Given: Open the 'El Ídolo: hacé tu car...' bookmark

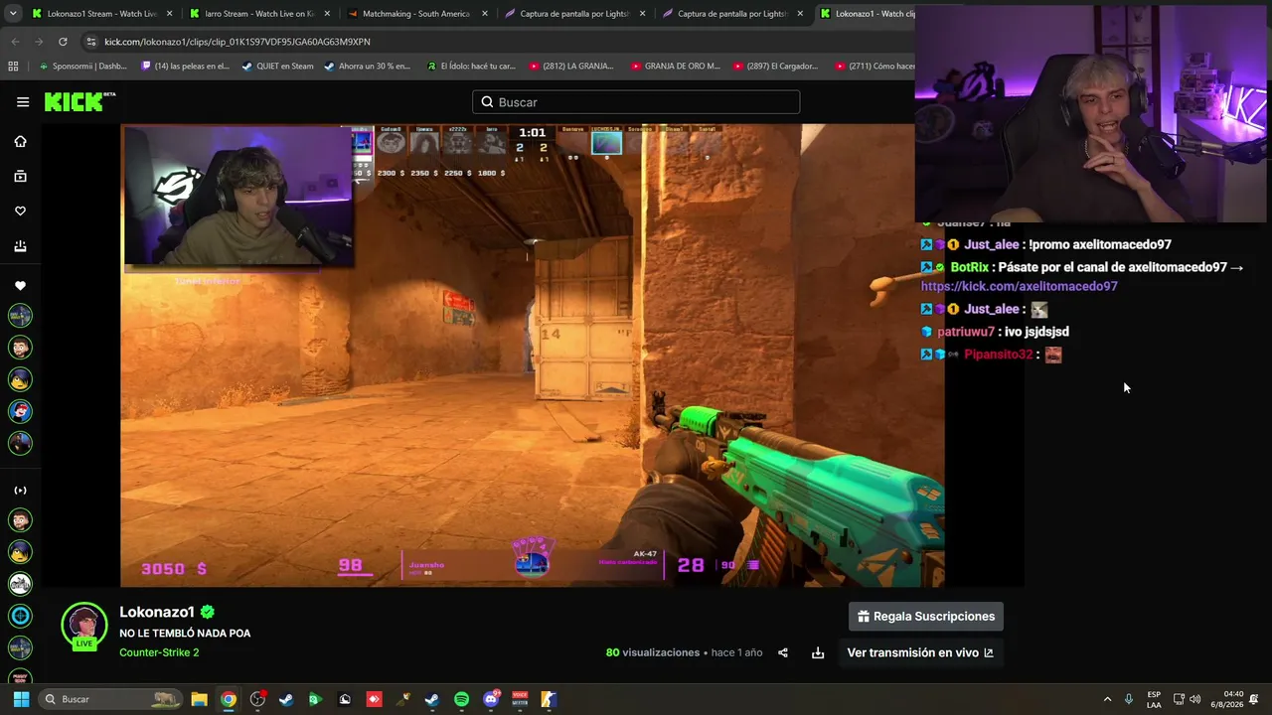Looking at the screenshot, I should pyautogui.click(x=470, y=67).
